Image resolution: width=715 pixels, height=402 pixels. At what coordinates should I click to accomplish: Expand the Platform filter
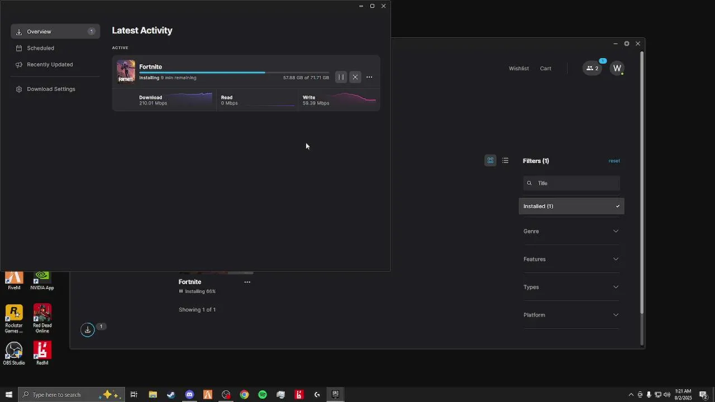click(571, 315)
